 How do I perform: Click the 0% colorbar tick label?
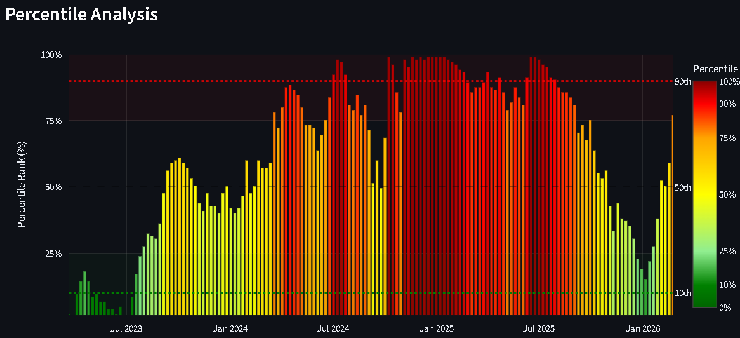point(725,308)
